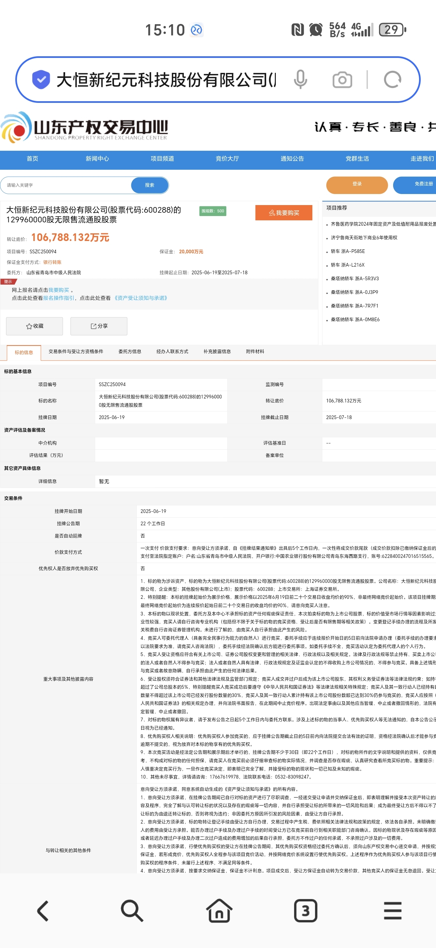This screenshot has height=948, width=436.
Task: Switch to 交易条件与受让方资格条件 tab
Action: (76, 352)
